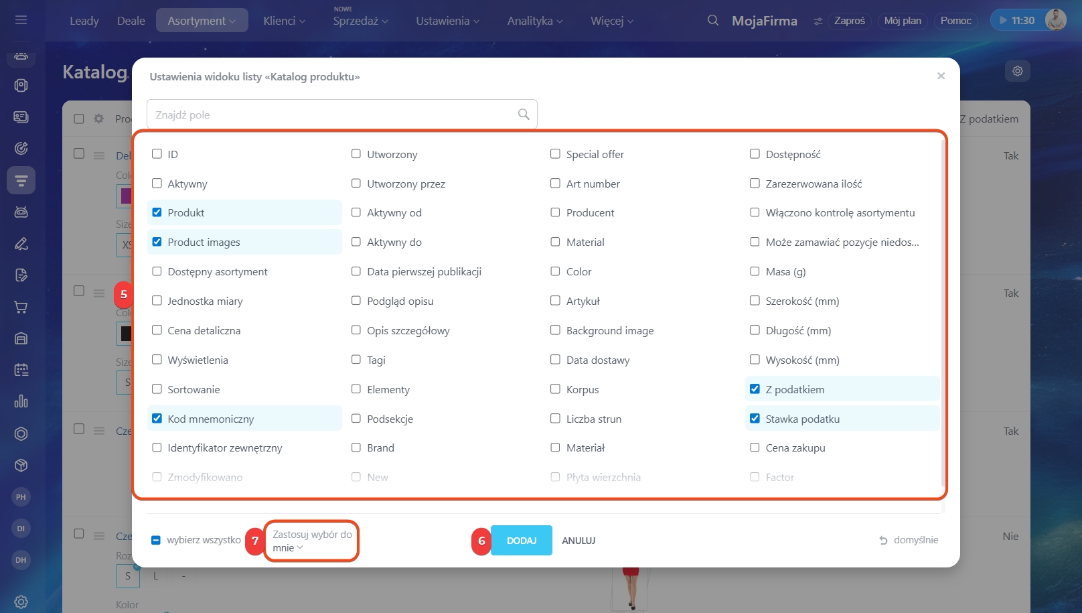Open the DI avatar shortcut
Screen dimensions: 1082x613
tap(21, 529)
